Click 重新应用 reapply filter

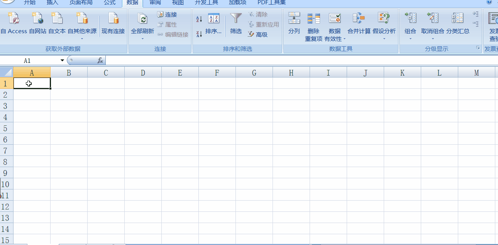(263, 25)
